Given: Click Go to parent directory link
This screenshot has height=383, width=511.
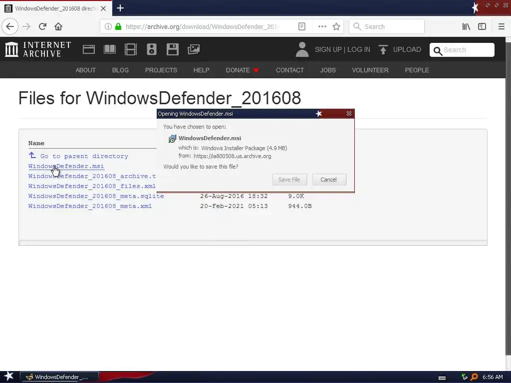Looking at the screenshot, I should click(78, 156).
